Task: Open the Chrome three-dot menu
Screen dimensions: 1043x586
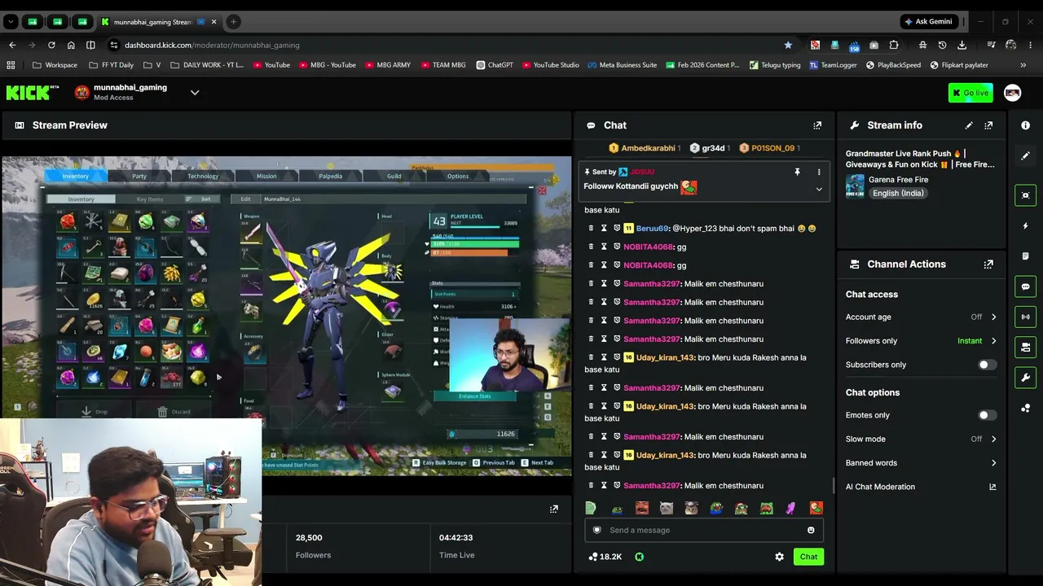Action: tap(1031, 45)
